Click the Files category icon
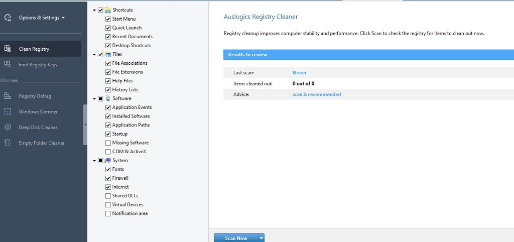The image size is (514, 242). pos(108,54)
